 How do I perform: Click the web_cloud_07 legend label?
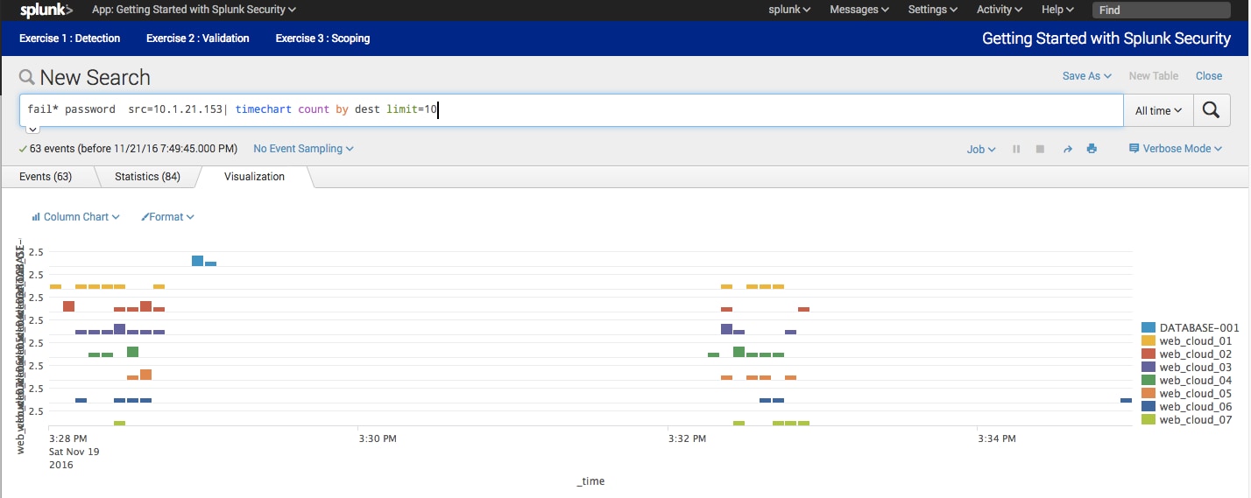click(x=1196, y=420)
